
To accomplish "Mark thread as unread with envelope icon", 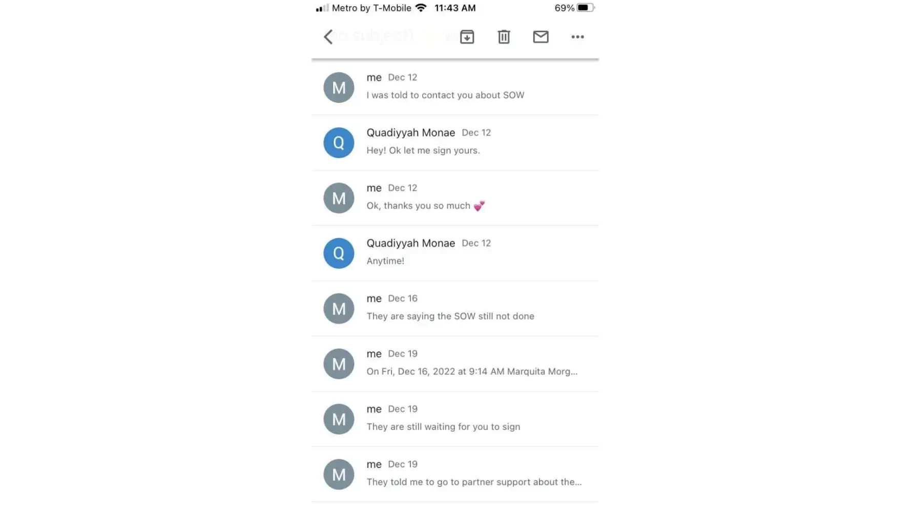I will point(541,37).
